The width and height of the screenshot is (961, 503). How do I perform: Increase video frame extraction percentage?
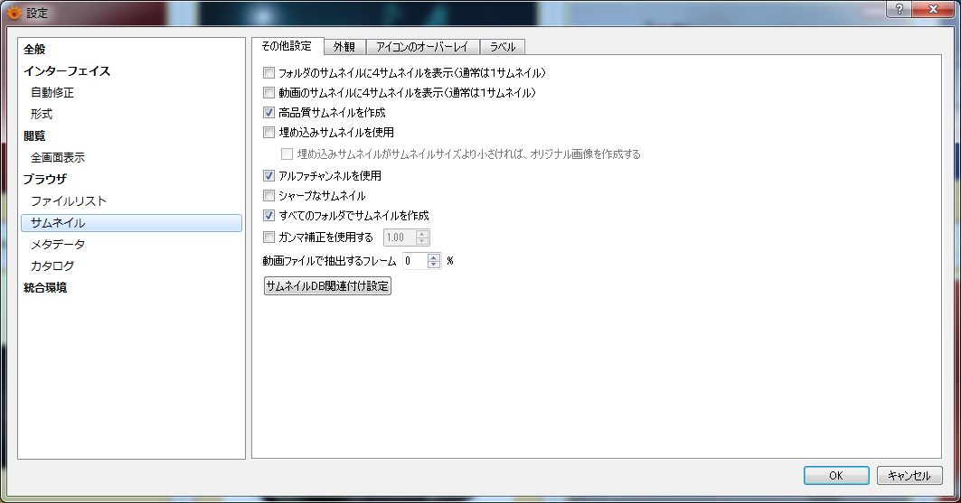click(x=434, y=257)
